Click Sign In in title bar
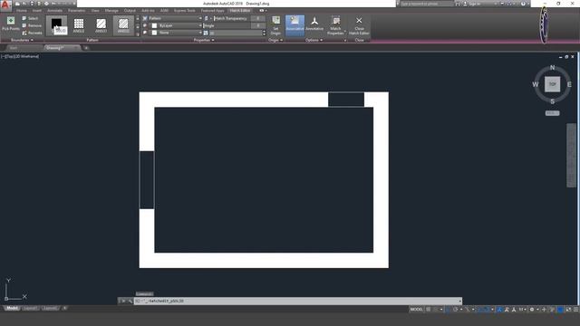Screen dimensions: 580x326 pyautogui.click(x=474, y=4)
